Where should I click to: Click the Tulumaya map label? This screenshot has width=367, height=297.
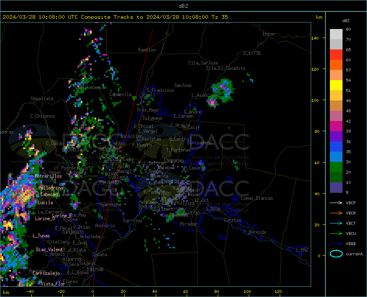(152, 118)
